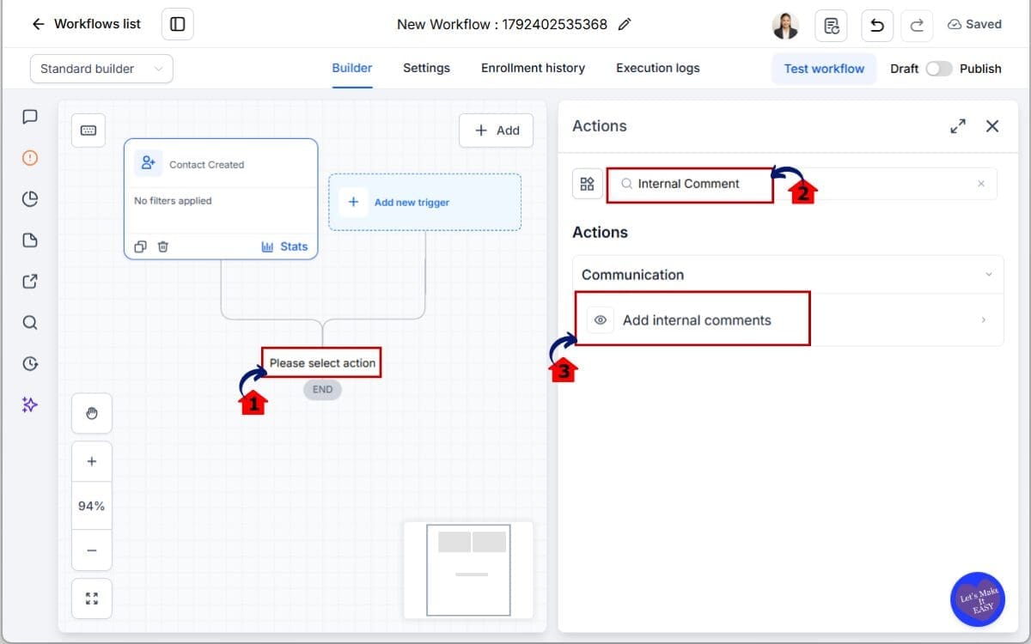Close the Actions panel
1031x644 pixels.
[992, 126]
